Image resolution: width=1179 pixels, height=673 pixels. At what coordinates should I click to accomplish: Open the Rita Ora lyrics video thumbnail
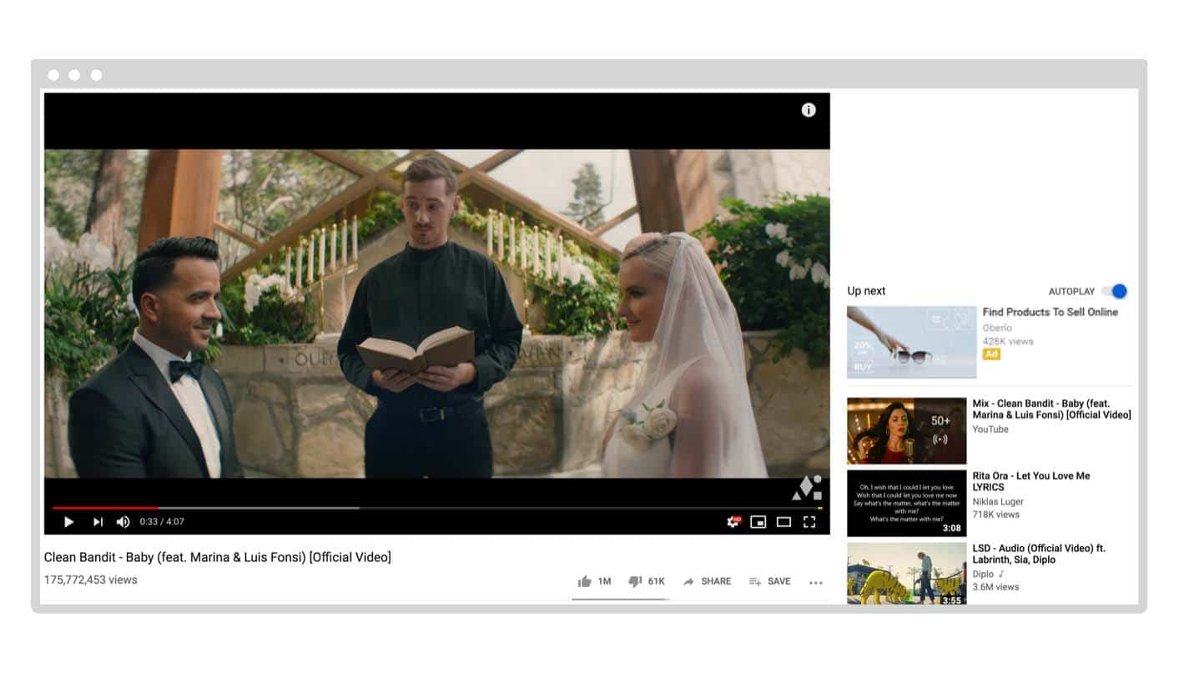906,503
